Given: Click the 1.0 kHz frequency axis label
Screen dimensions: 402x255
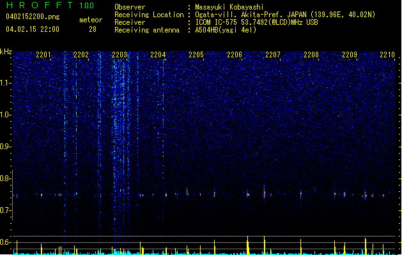Looking at the screenshot, I should [x=6, y=115].
